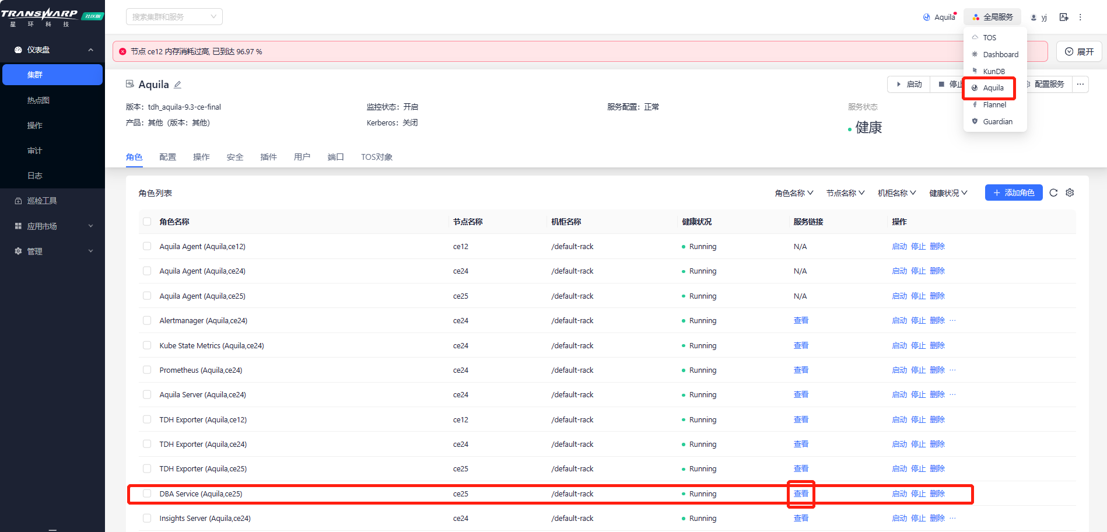Screen dimensions: 1107x532
Task: Select KunDB from global services menu
Action: click(x=995, y=71)
